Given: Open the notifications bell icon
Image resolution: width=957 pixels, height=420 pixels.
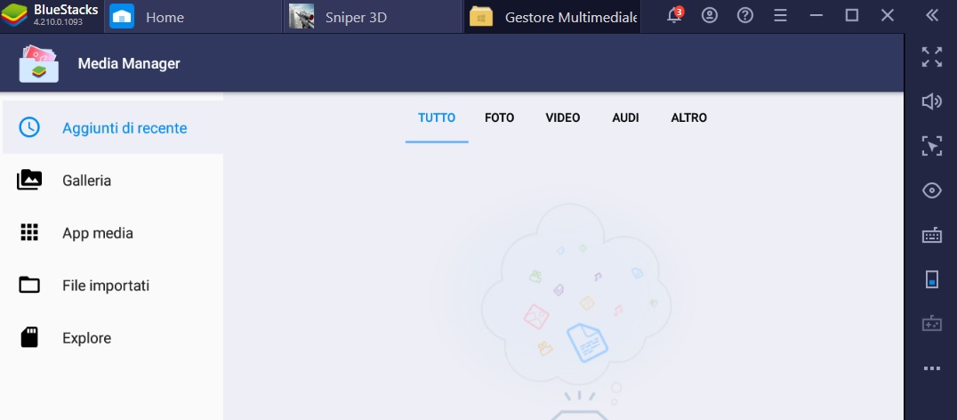Looking at the screenshot, I should click(x=674, y=16).
